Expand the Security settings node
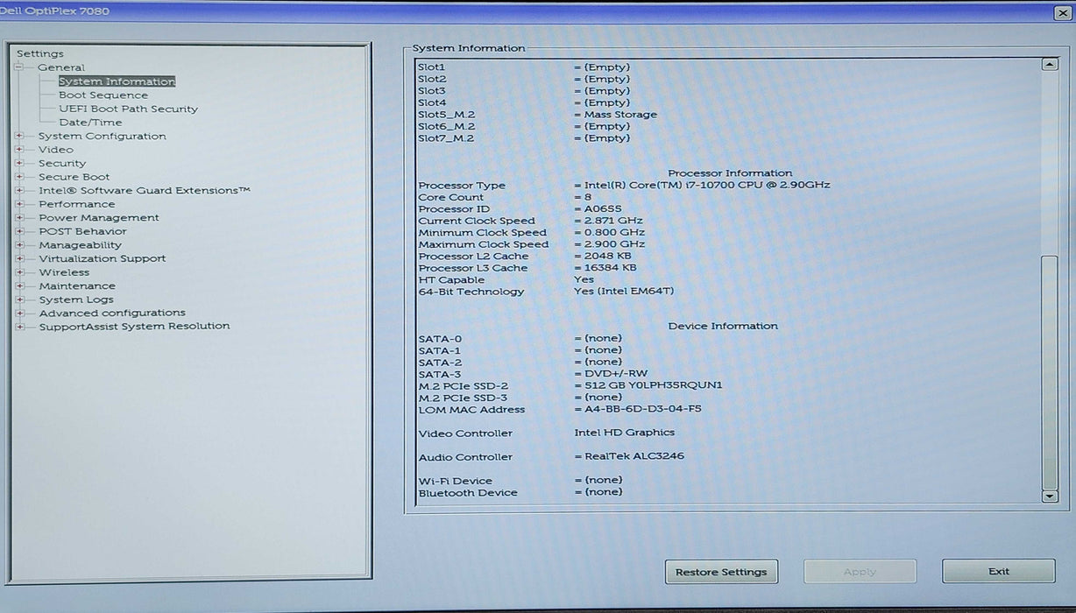This screenshot has width=1076, height=613. [18, 163]
